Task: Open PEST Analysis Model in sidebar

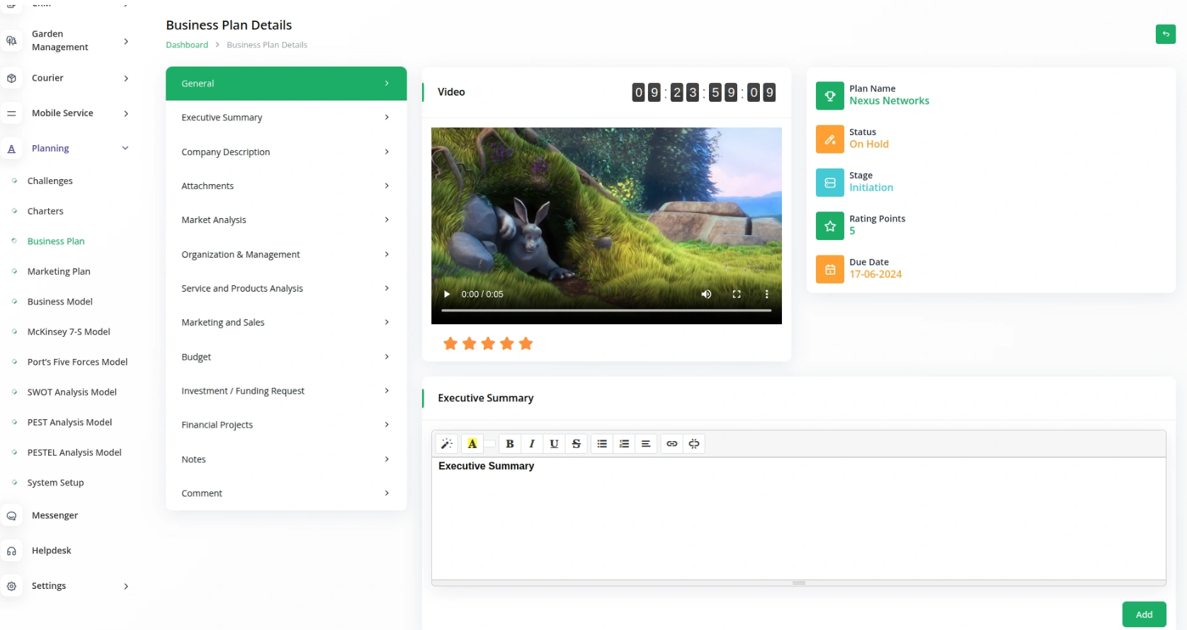Action: point(69,422)
